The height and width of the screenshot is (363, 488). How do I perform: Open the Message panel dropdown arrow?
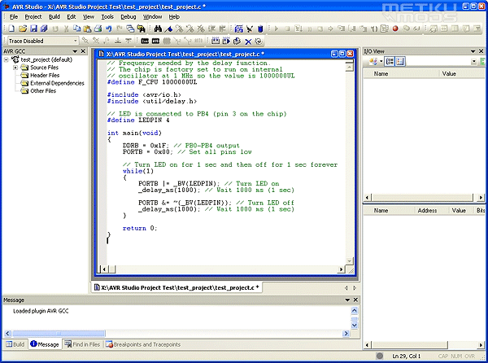pyautogui.click(x=347, y=300)
